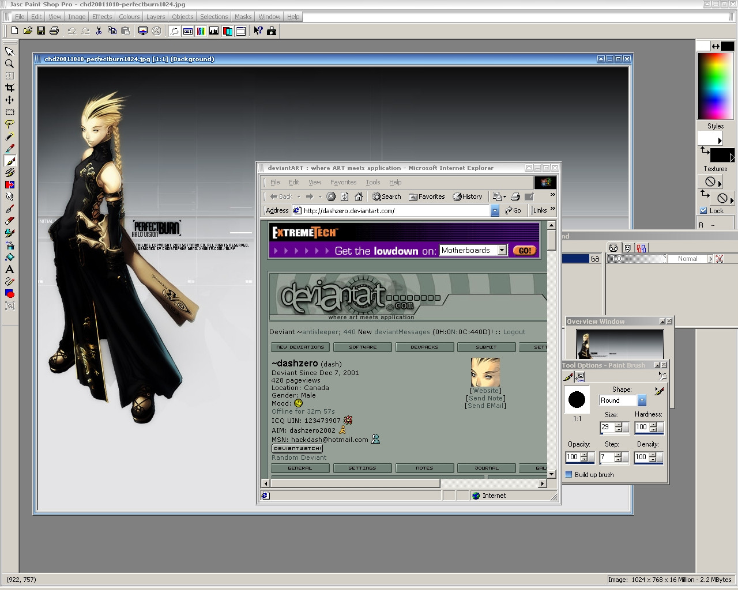Open background Textures flyout arrow

[x=732, y=200]
